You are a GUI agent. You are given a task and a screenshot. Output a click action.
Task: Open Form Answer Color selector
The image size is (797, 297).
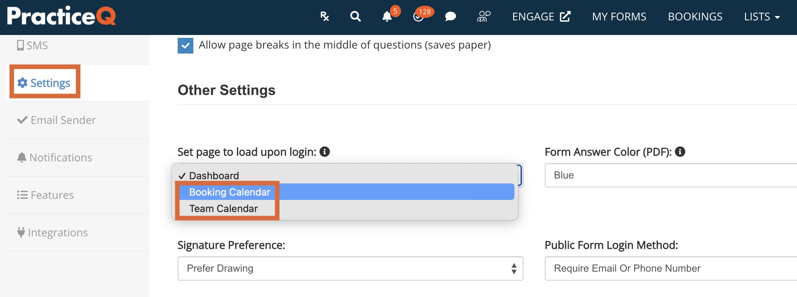coord(671,175)
